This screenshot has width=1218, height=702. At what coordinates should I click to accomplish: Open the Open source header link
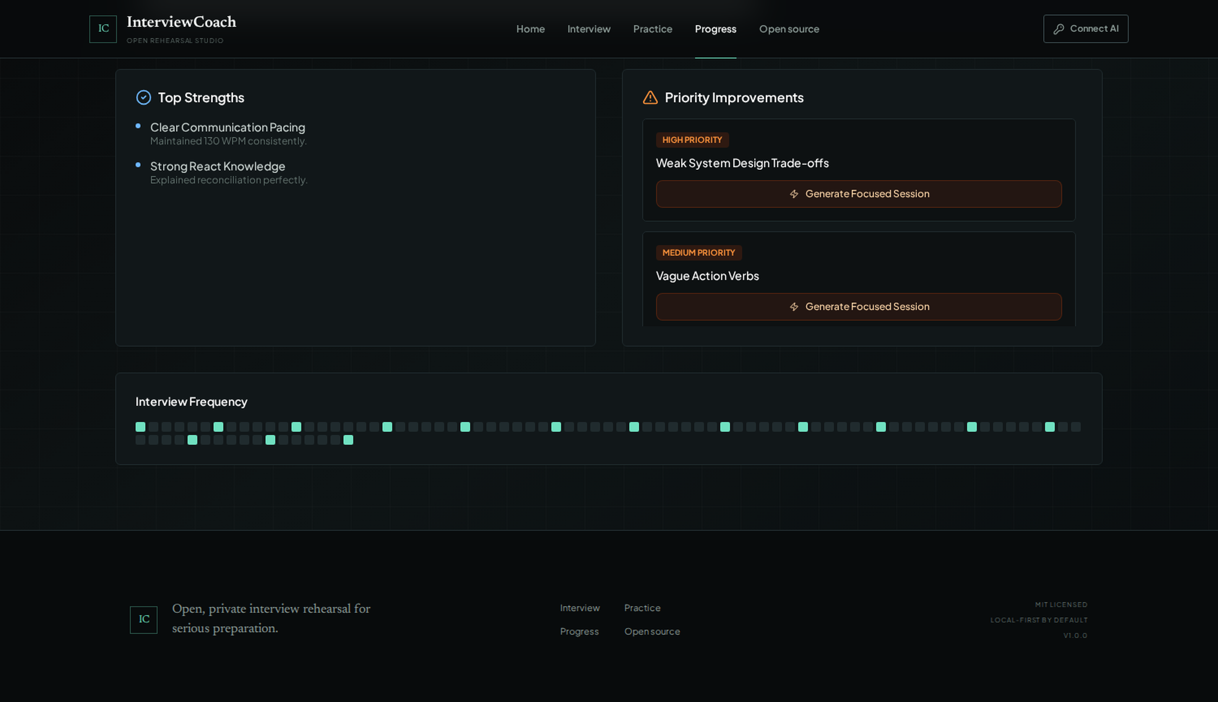click(789, 29)
